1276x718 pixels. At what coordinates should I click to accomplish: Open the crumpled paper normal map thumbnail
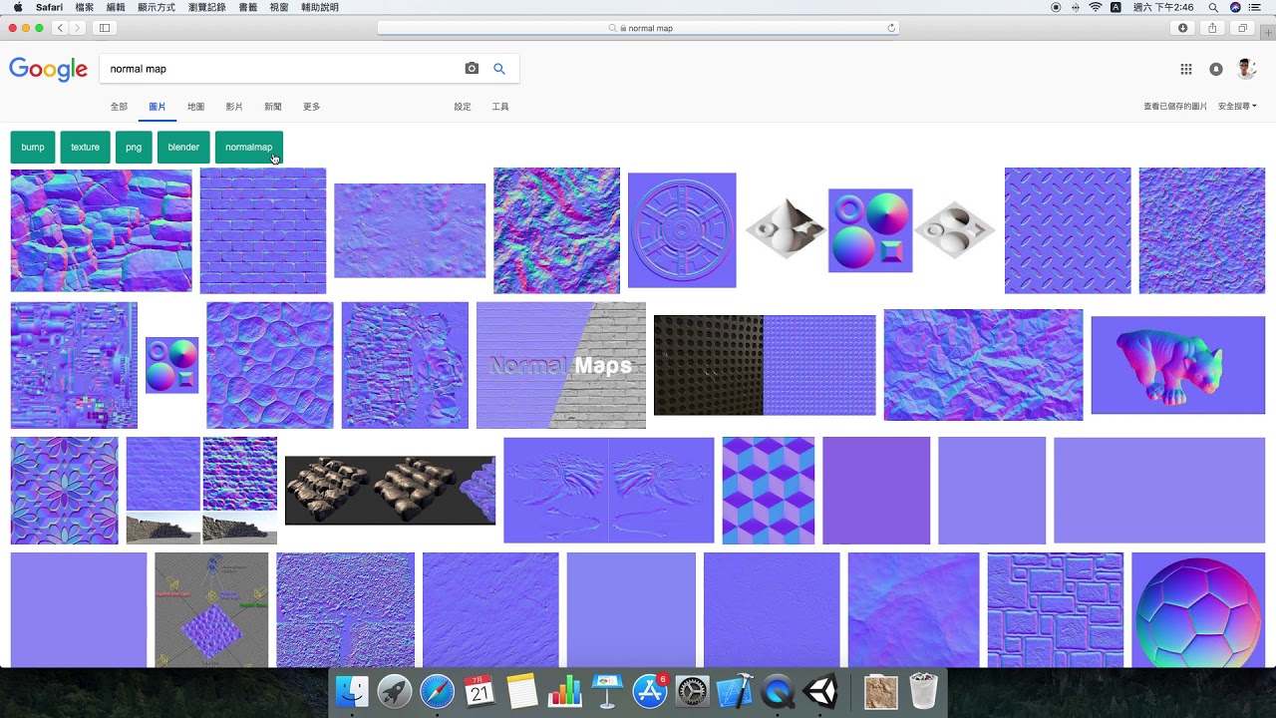coord(983,365)
